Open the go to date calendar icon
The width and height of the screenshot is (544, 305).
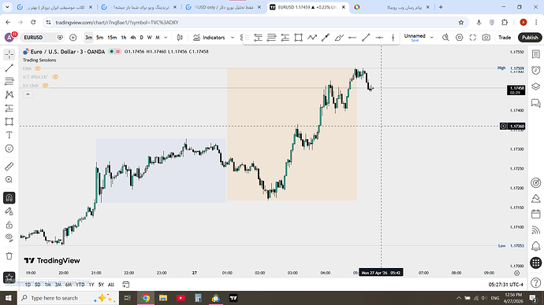[125, 285]
